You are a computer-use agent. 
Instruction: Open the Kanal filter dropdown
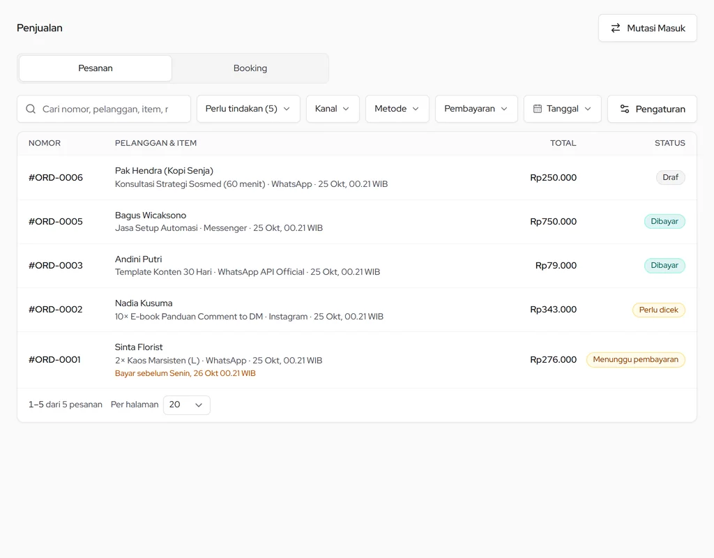point(333,109)
